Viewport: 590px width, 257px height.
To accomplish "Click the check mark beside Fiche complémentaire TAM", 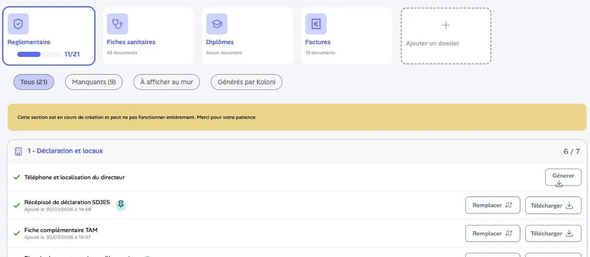I will click(17, 233).
